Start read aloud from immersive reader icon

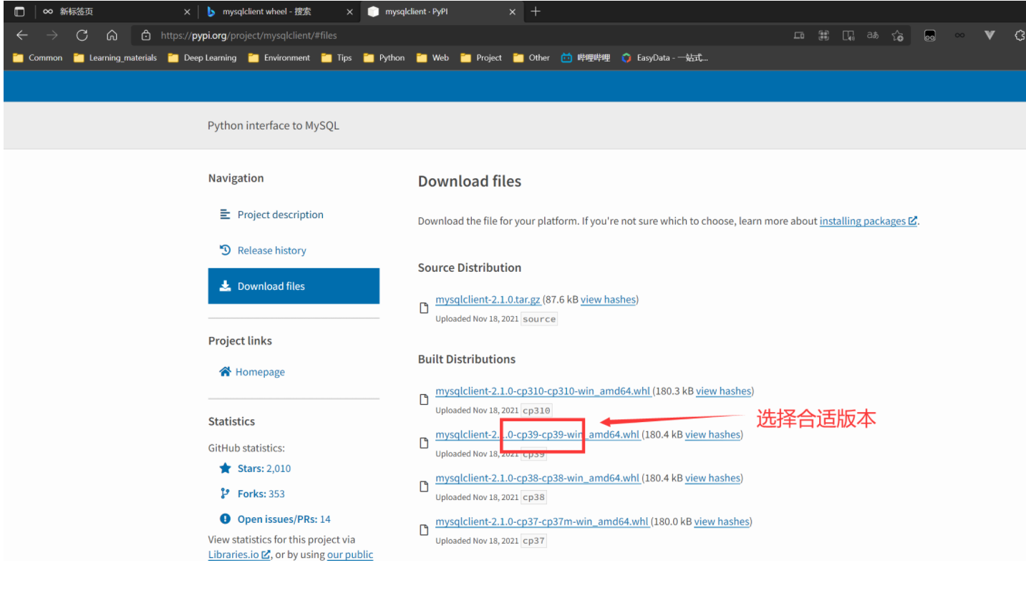click(x=848, y=35)
